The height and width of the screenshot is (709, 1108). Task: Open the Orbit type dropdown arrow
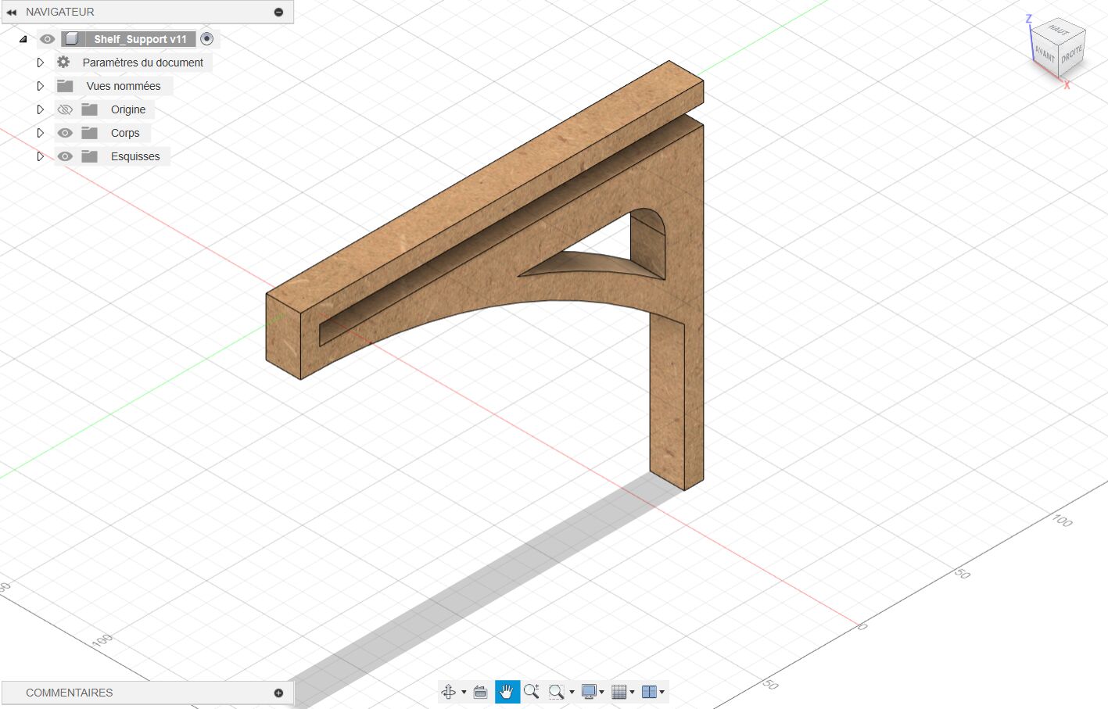[464, 692]
